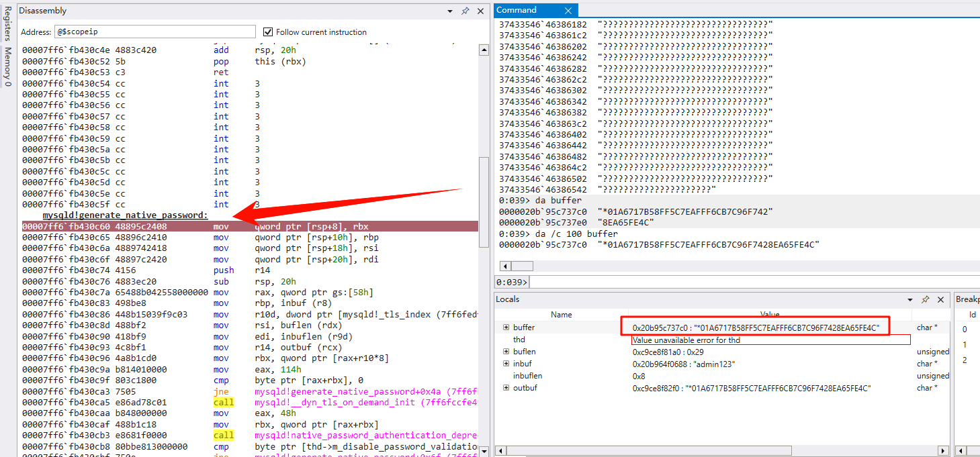Click the Disassembly vertical scrollbar thumb

[484, 201]
